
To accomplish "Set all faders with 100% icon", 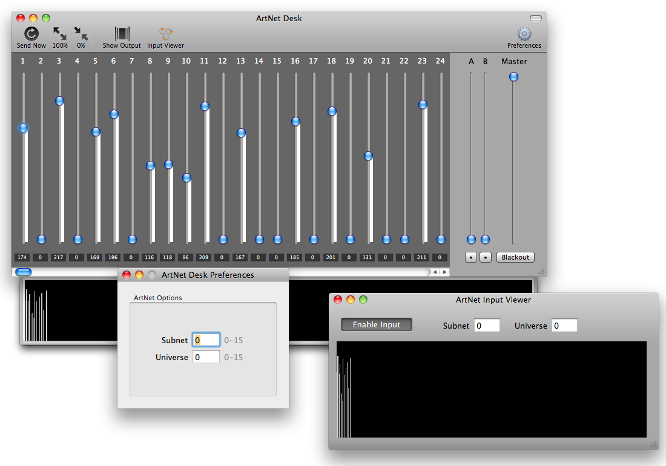I will [x=60, y=34].
